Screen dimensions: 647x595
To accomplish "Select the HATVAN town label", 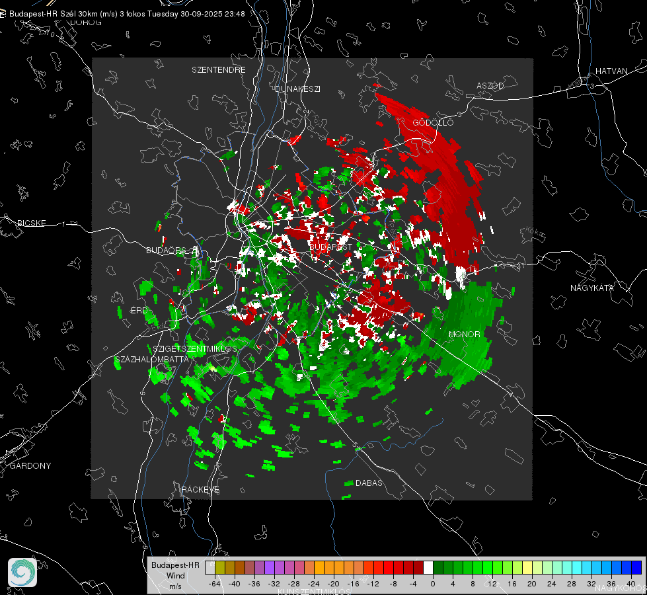I will pos(611,71).
